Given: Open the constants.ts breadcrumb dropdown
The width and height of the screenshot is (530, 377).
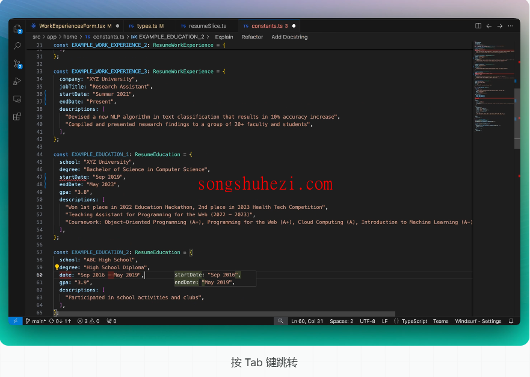Looking at the screenshot, I should click(105, 37).
